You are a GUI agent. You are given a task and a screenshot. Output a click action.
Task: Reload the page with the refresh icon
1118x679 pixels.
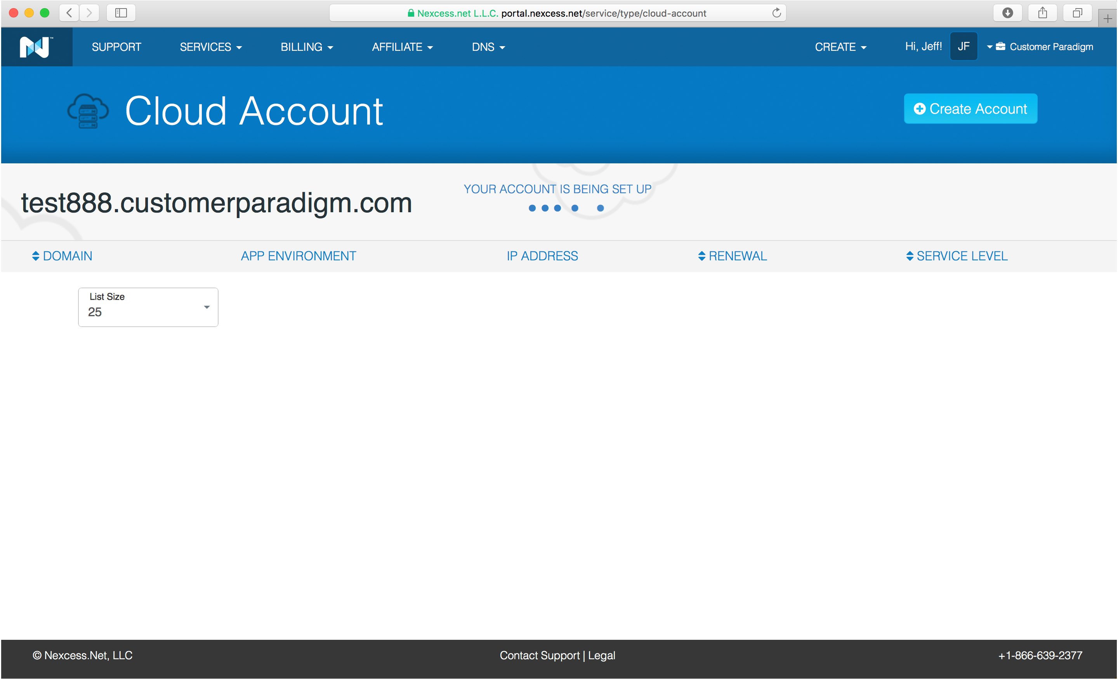click(776, 13)
